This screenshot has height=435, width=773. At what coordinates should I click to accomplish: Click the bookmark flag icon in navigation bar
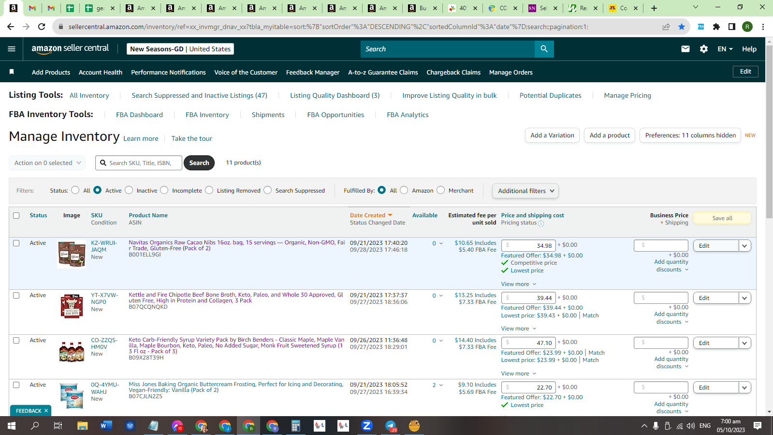point(12,72)
